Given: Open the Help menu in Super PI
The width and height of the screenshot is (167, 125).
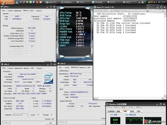Looking at the screenshot, I should tap(117, 10).
